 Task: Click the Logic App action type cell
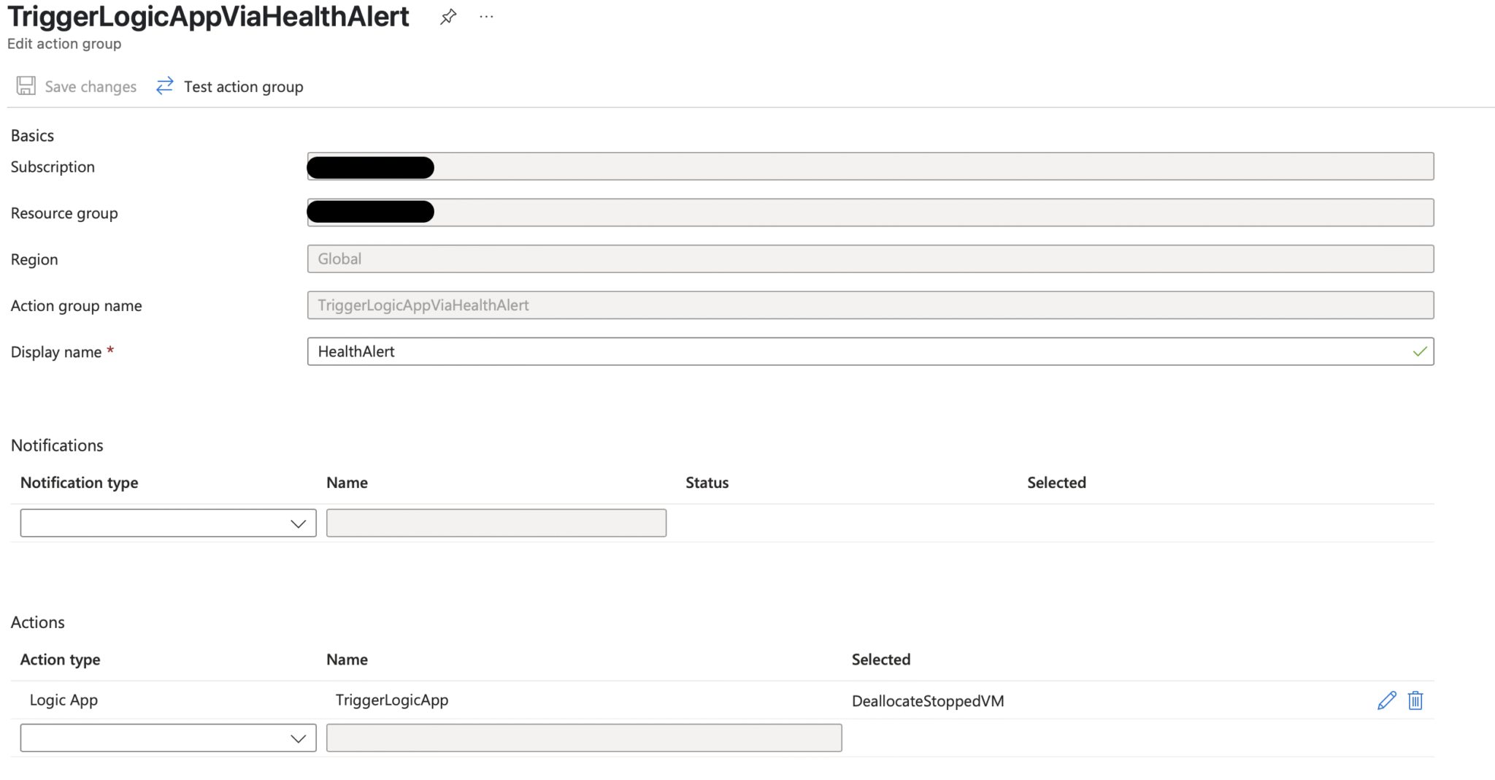[x=64, y=700]
